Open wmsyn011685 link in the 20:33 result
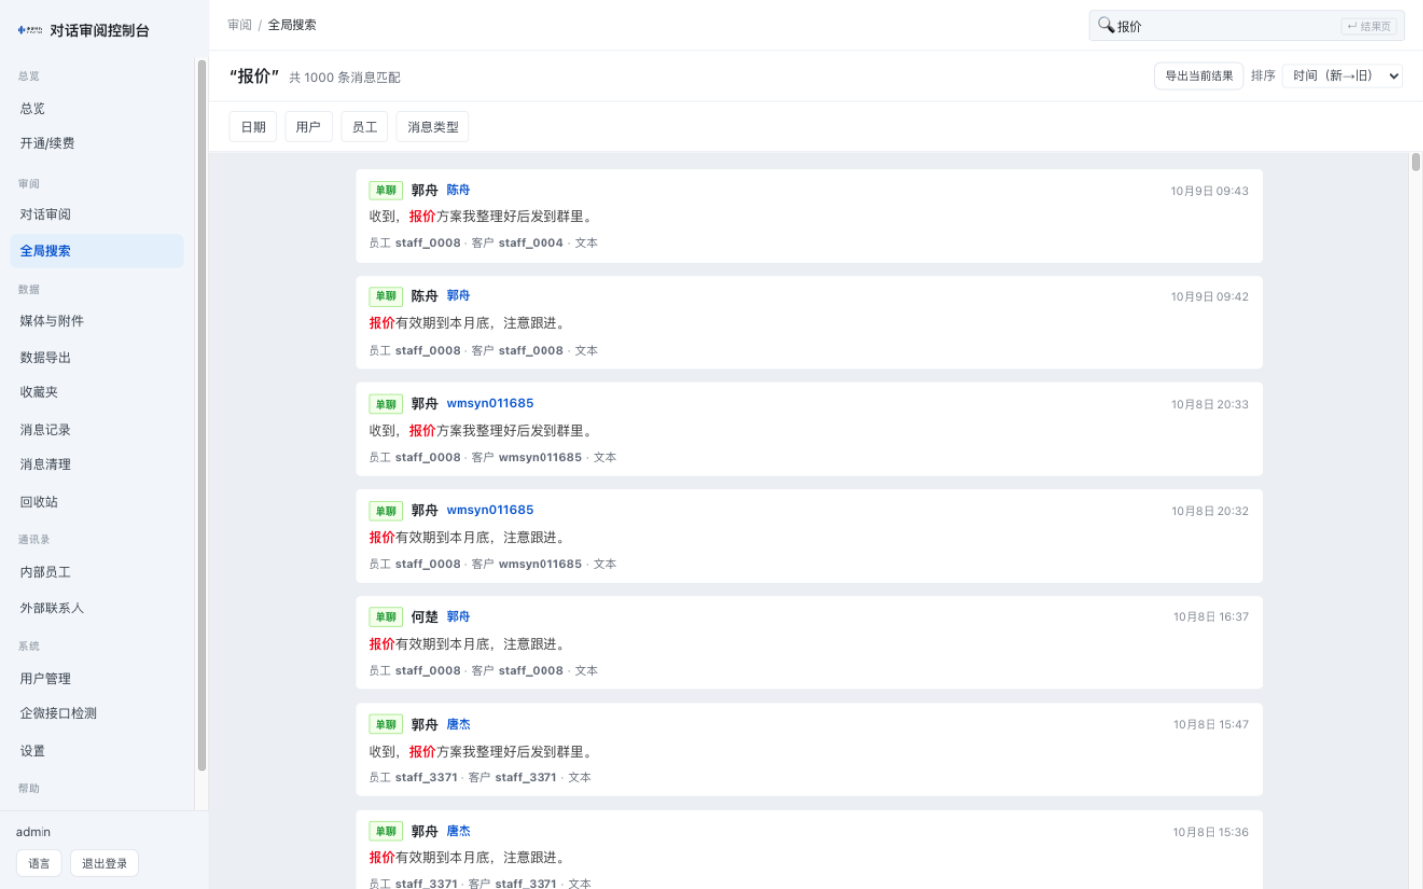The image size is (1423, 889). point(490,403)
